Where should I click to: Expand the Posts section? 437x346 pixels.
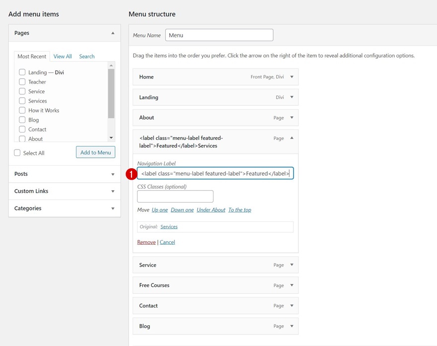pyautogui.click(x=113, y=174)
